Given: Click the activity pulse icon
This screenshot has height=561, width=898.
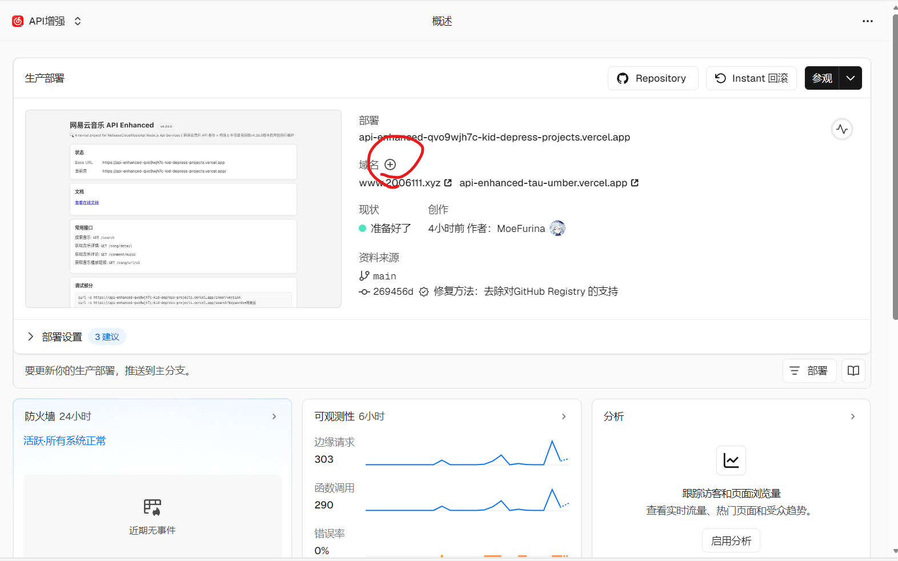Looking at the screenshot, I should (841, 129).
